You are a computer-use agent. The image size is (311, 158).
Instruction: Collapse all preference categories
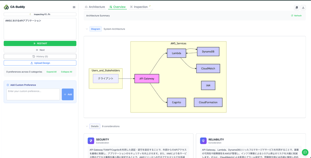tap(66, 72)
